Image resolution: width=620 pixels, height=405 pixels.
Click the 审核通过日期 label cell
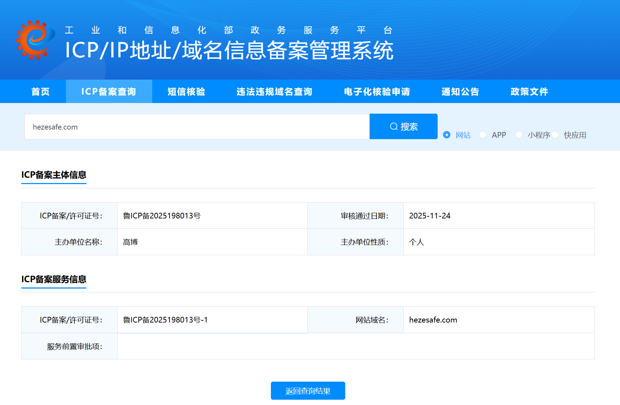click(x=355, y=216)
